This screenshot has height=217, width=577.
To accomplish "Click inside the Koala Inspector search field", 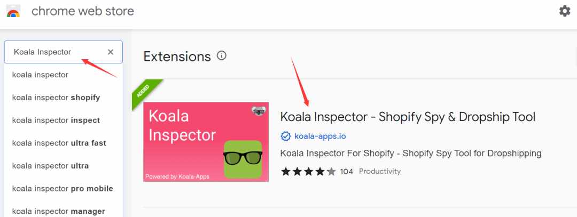I will (63, 52).
